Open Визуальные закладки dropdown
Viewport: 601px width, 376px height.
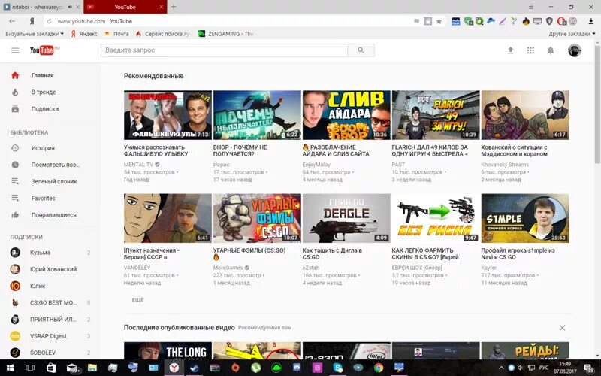tap(35, 34)
